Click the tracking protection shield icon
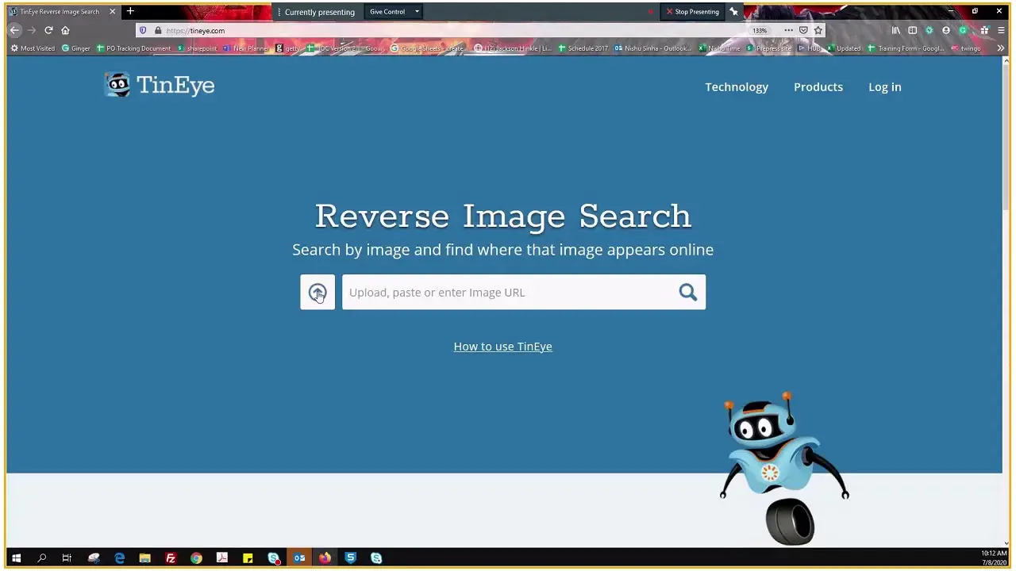This screenshot has width=1016, height=571. pyautogui.click(x=143, y=30)
